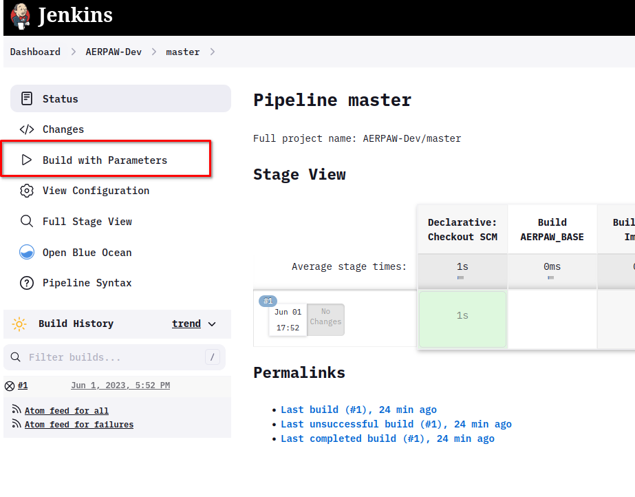Click the Stage View heading
This screenshot has width=635, height=497.
tap(299, 175)
